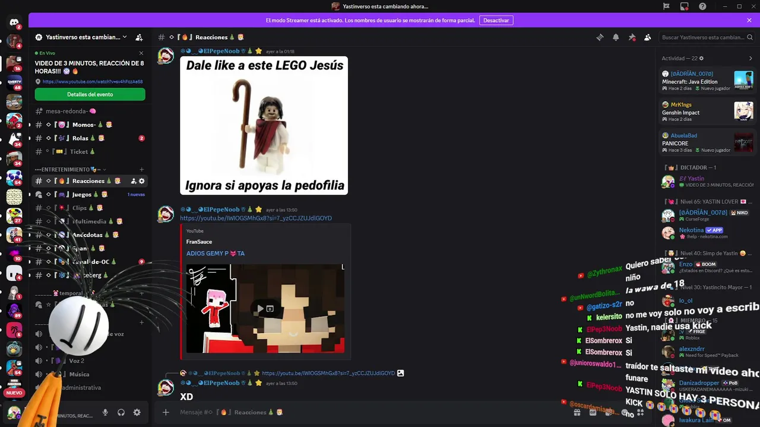Dismiss the Streamer mode banner

click(x=749, y=20)
